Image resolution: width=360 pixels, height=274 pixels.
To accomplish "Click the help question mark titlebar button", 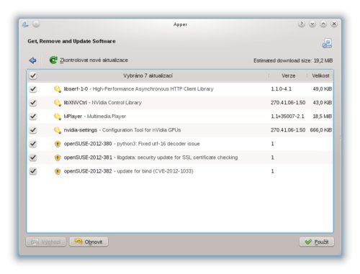I will [302, 24].
